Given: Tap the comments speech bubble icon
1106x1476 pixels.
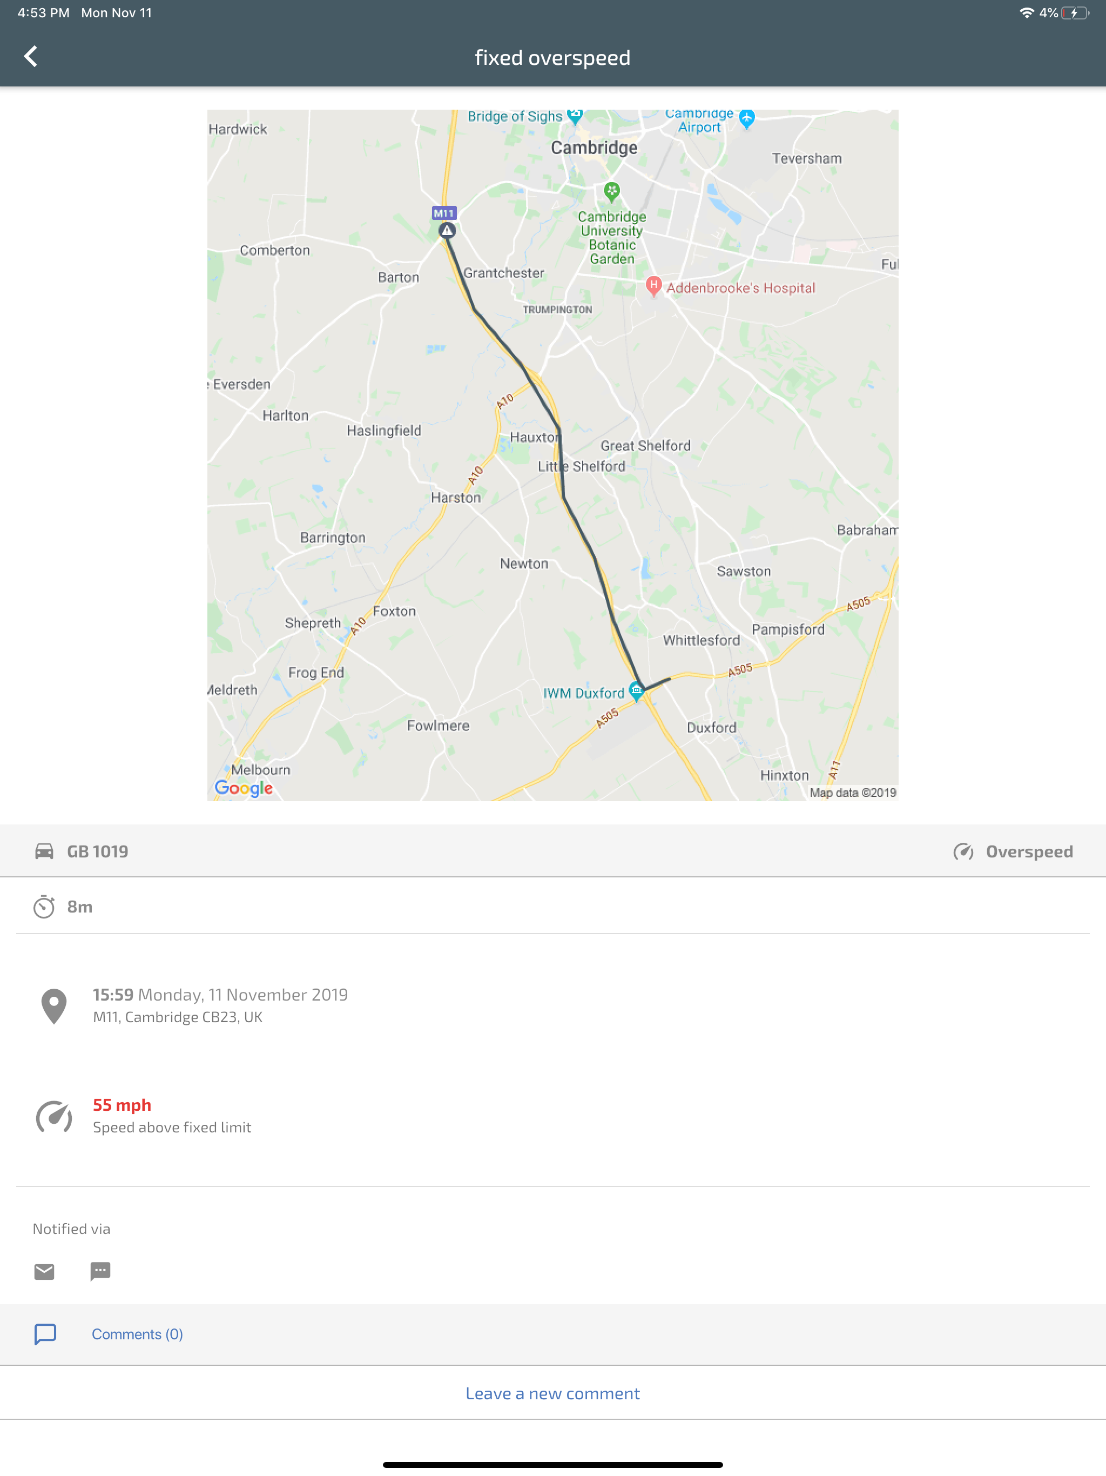Looking at the screenshot, I should [45, 1334].
